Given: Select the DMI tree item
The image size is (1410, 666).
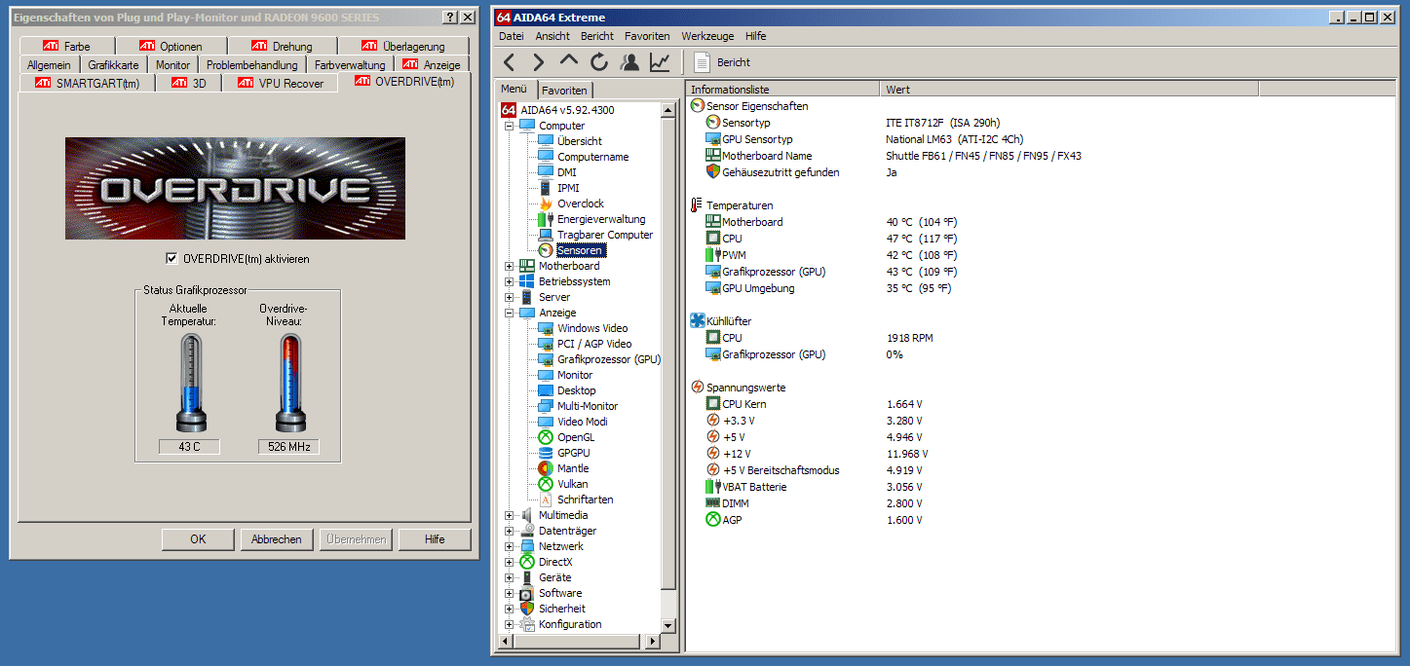Looking at the screenshot, I should 567,172.
